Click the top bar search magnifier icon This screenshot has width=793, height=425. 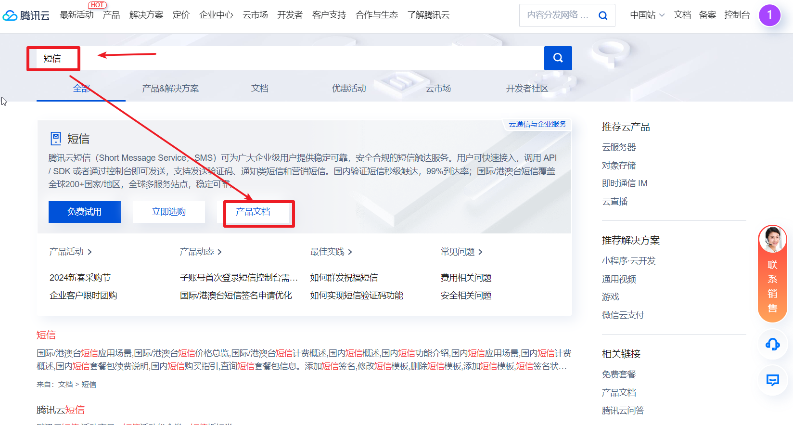coord(603,15)
